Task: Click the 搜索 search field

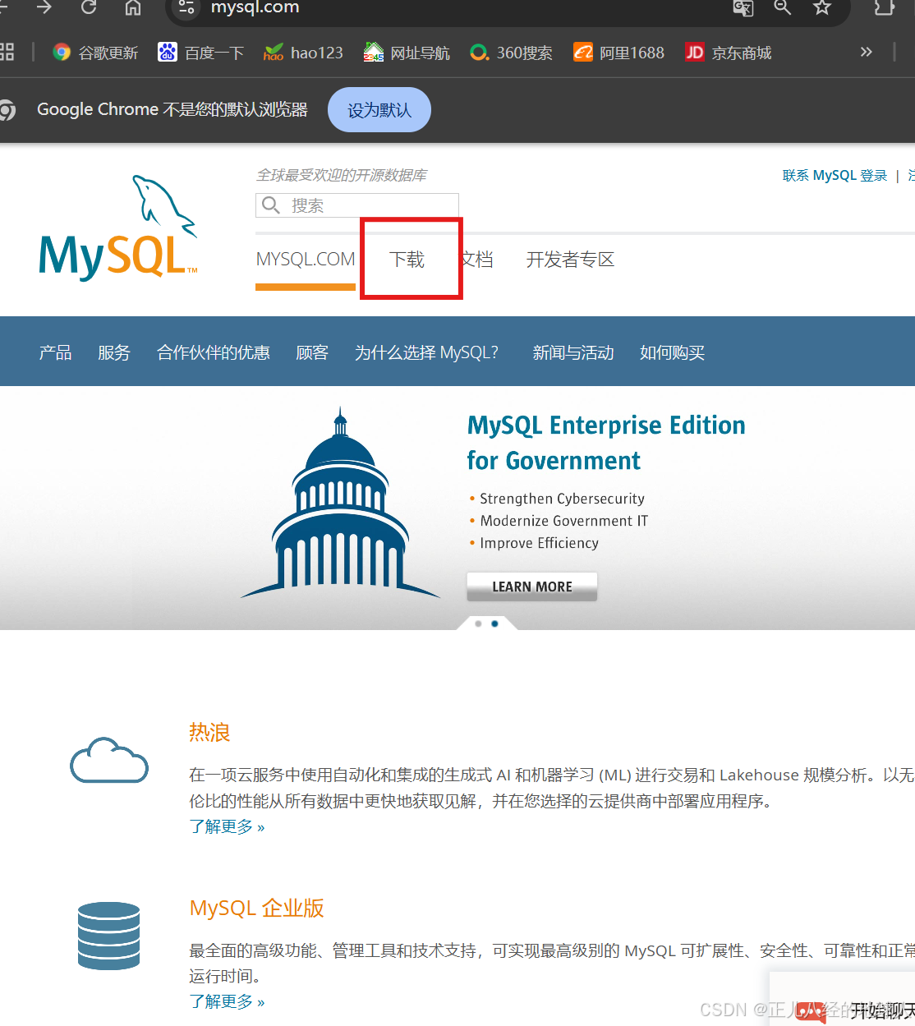Action: click(357, 205)
